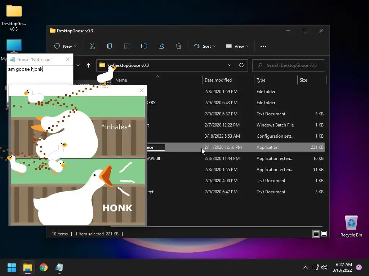
Task: Select the Windows Batch File row
Action: tap(235, 125)
